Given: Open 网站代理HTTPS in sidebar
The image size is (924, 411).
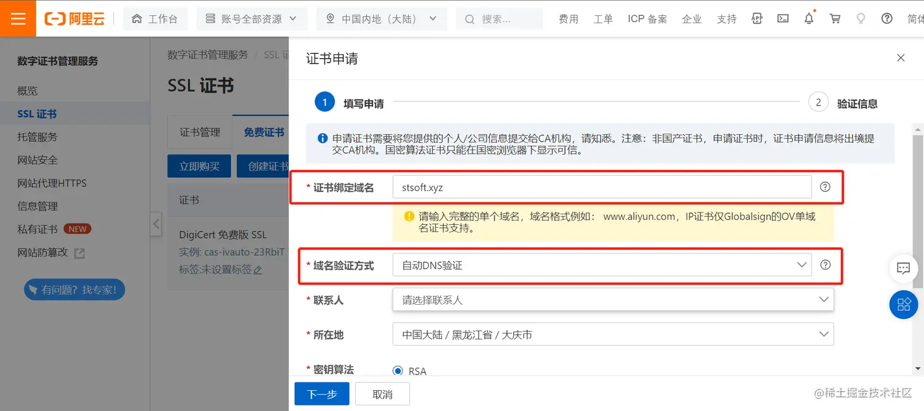Looking at the screenshot, I should (x=52, y=183).
